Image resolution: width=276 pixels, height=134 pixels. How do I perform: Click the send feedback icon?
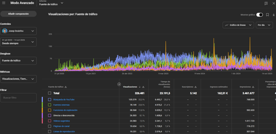(266, 3)
